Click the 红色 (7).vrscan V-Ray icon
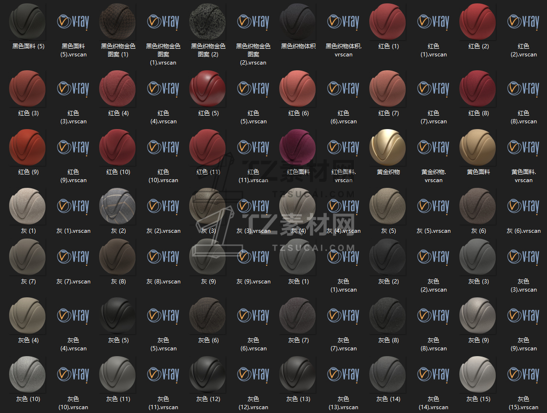The image size is (547, 413). coord(433,88)
